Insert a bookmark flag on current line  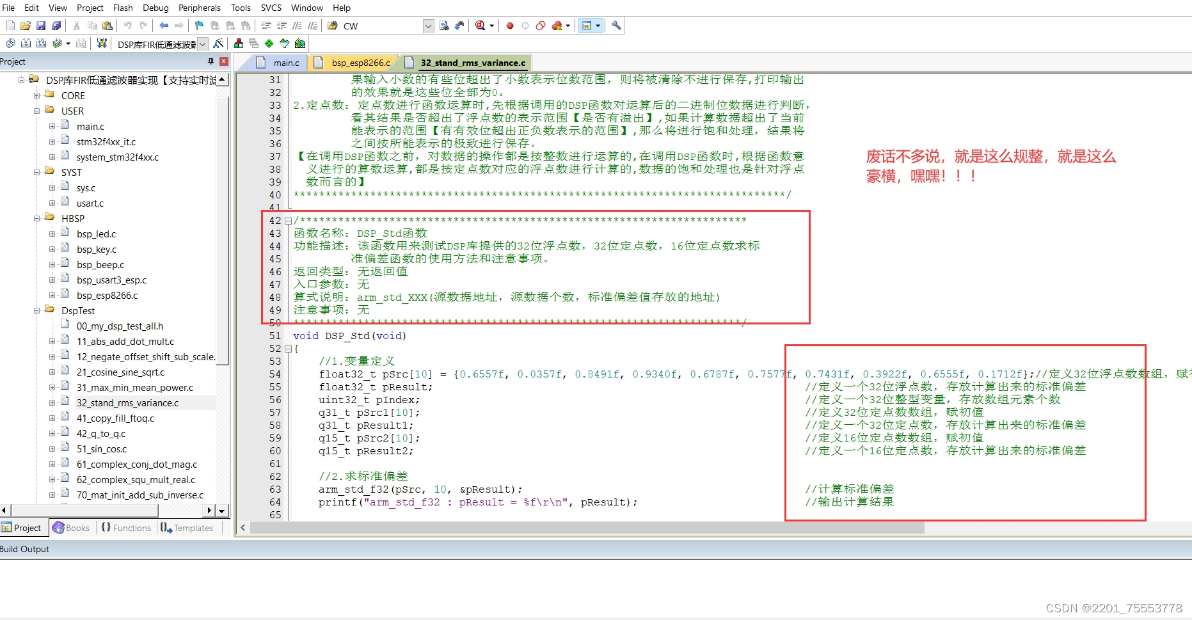(x=200, y=26)
